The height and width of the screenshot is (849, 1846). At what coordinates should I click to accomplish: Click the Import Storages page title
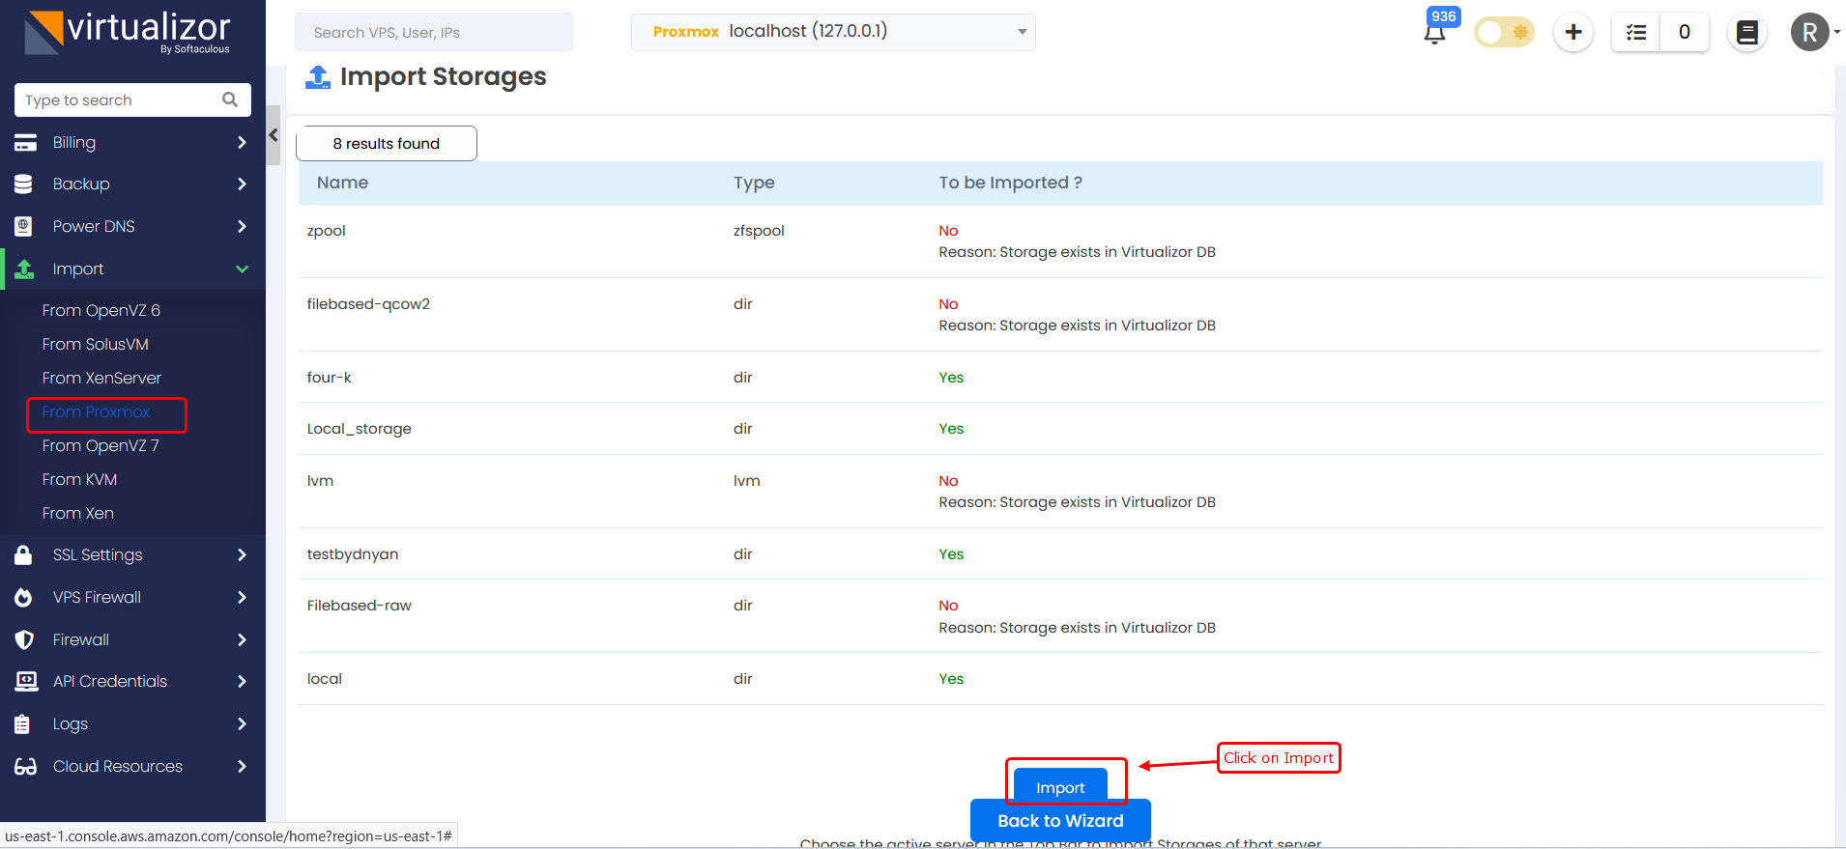(443, 76)
